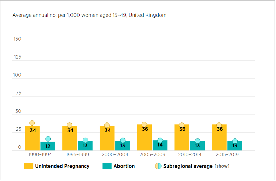Click the subregional average show link
The width and height of the screenshot is (276, 181).
222,166
